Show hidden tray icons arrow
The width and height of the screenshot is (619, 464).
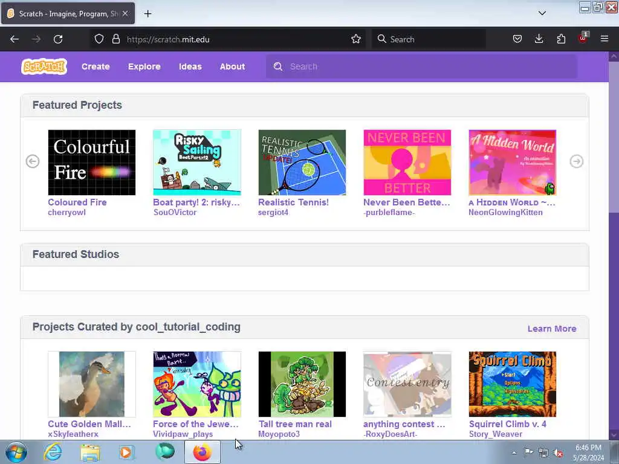pos(514,453)
